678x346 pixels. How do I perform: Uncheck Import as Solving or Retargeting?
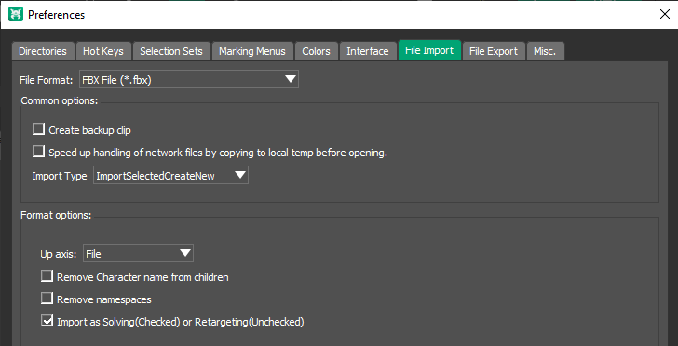(x=47, y=321)
